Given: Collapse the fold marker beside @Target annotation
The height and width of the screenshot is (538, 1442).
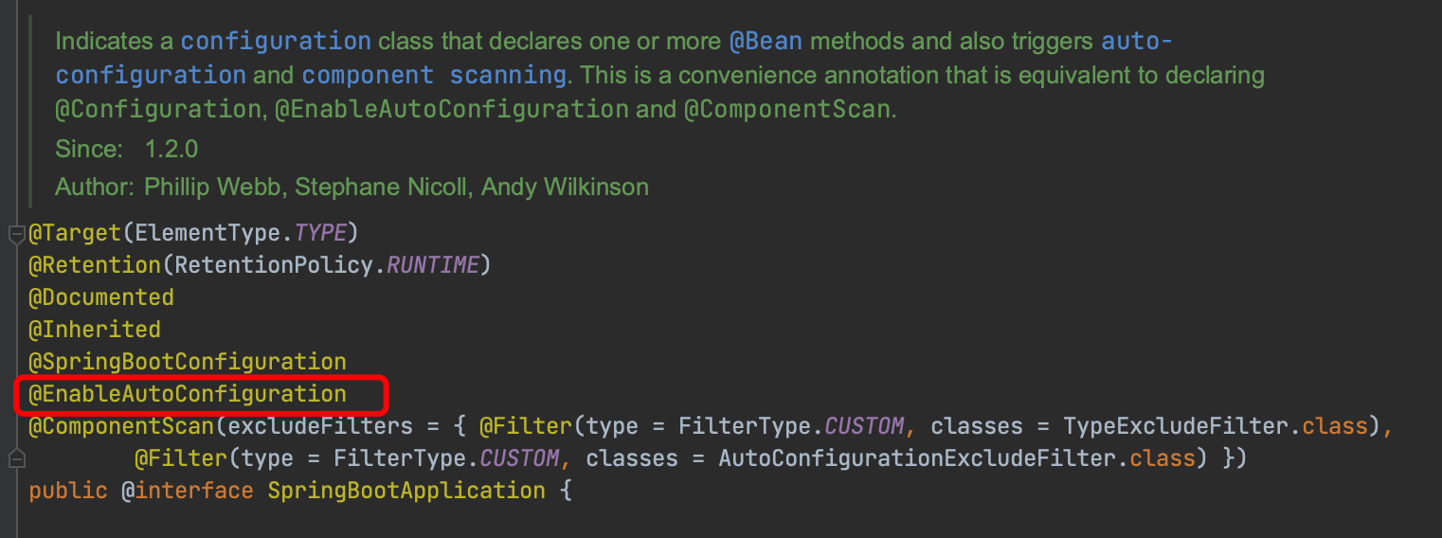Looking at the screenshot, I should [x=15, y=234].
